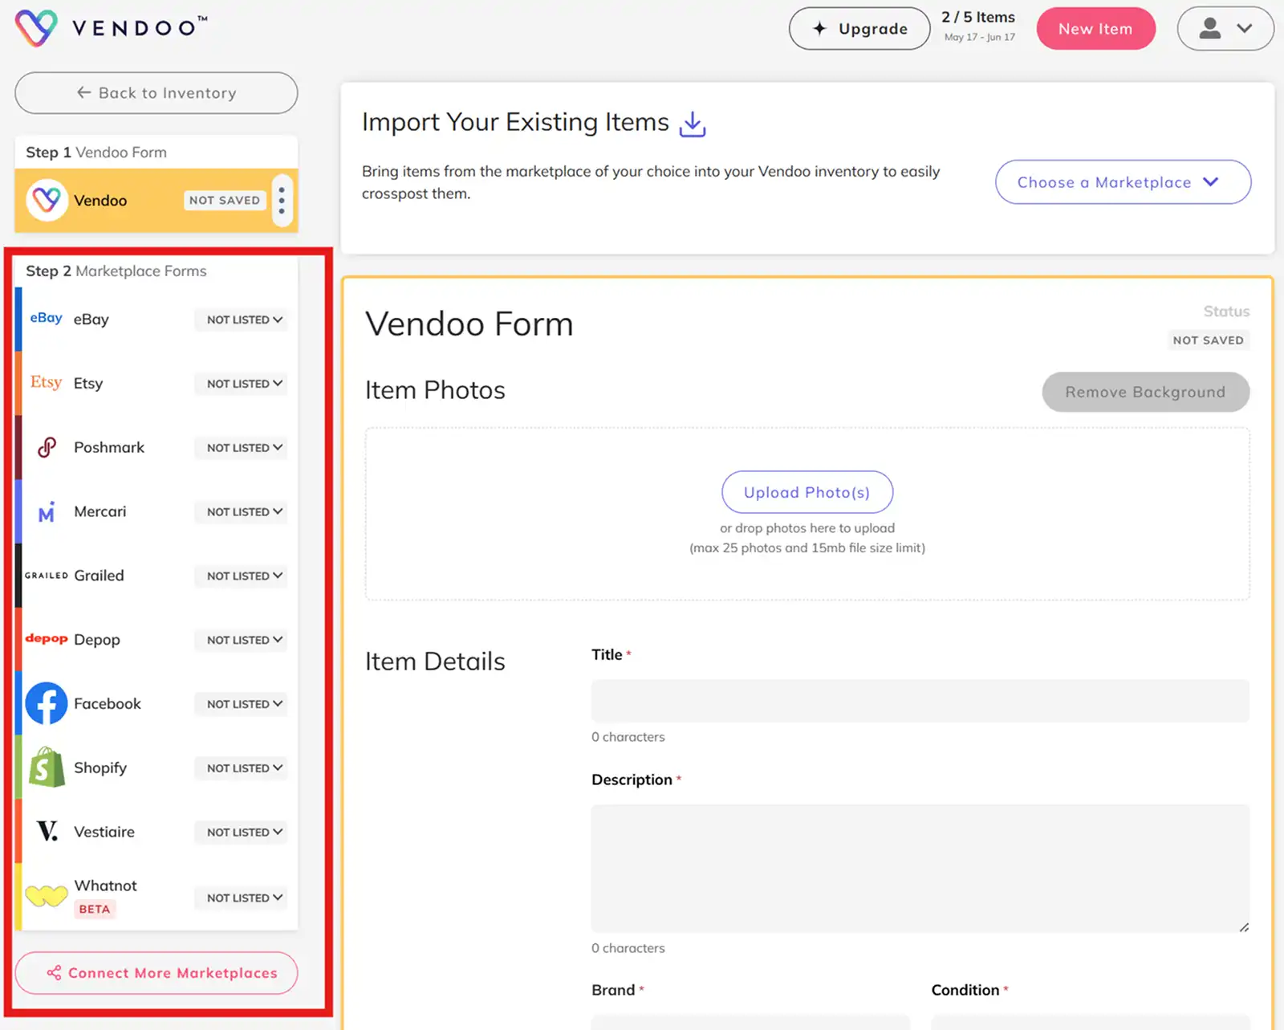This screenshot has width=1284, height=1030.
Task: Click the Etsy logo icon
Action: [x=46, y=382]
